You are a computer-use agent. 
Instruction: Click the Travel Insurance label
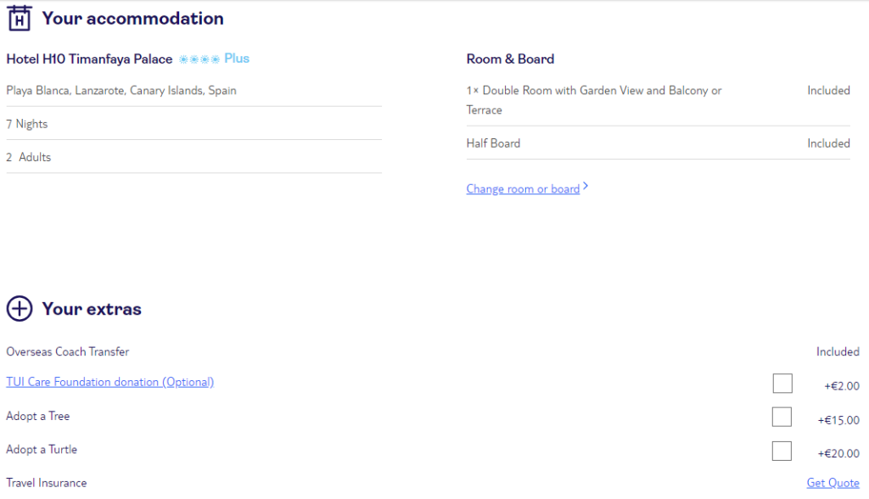pyautogui.click(x=47, y=483)
